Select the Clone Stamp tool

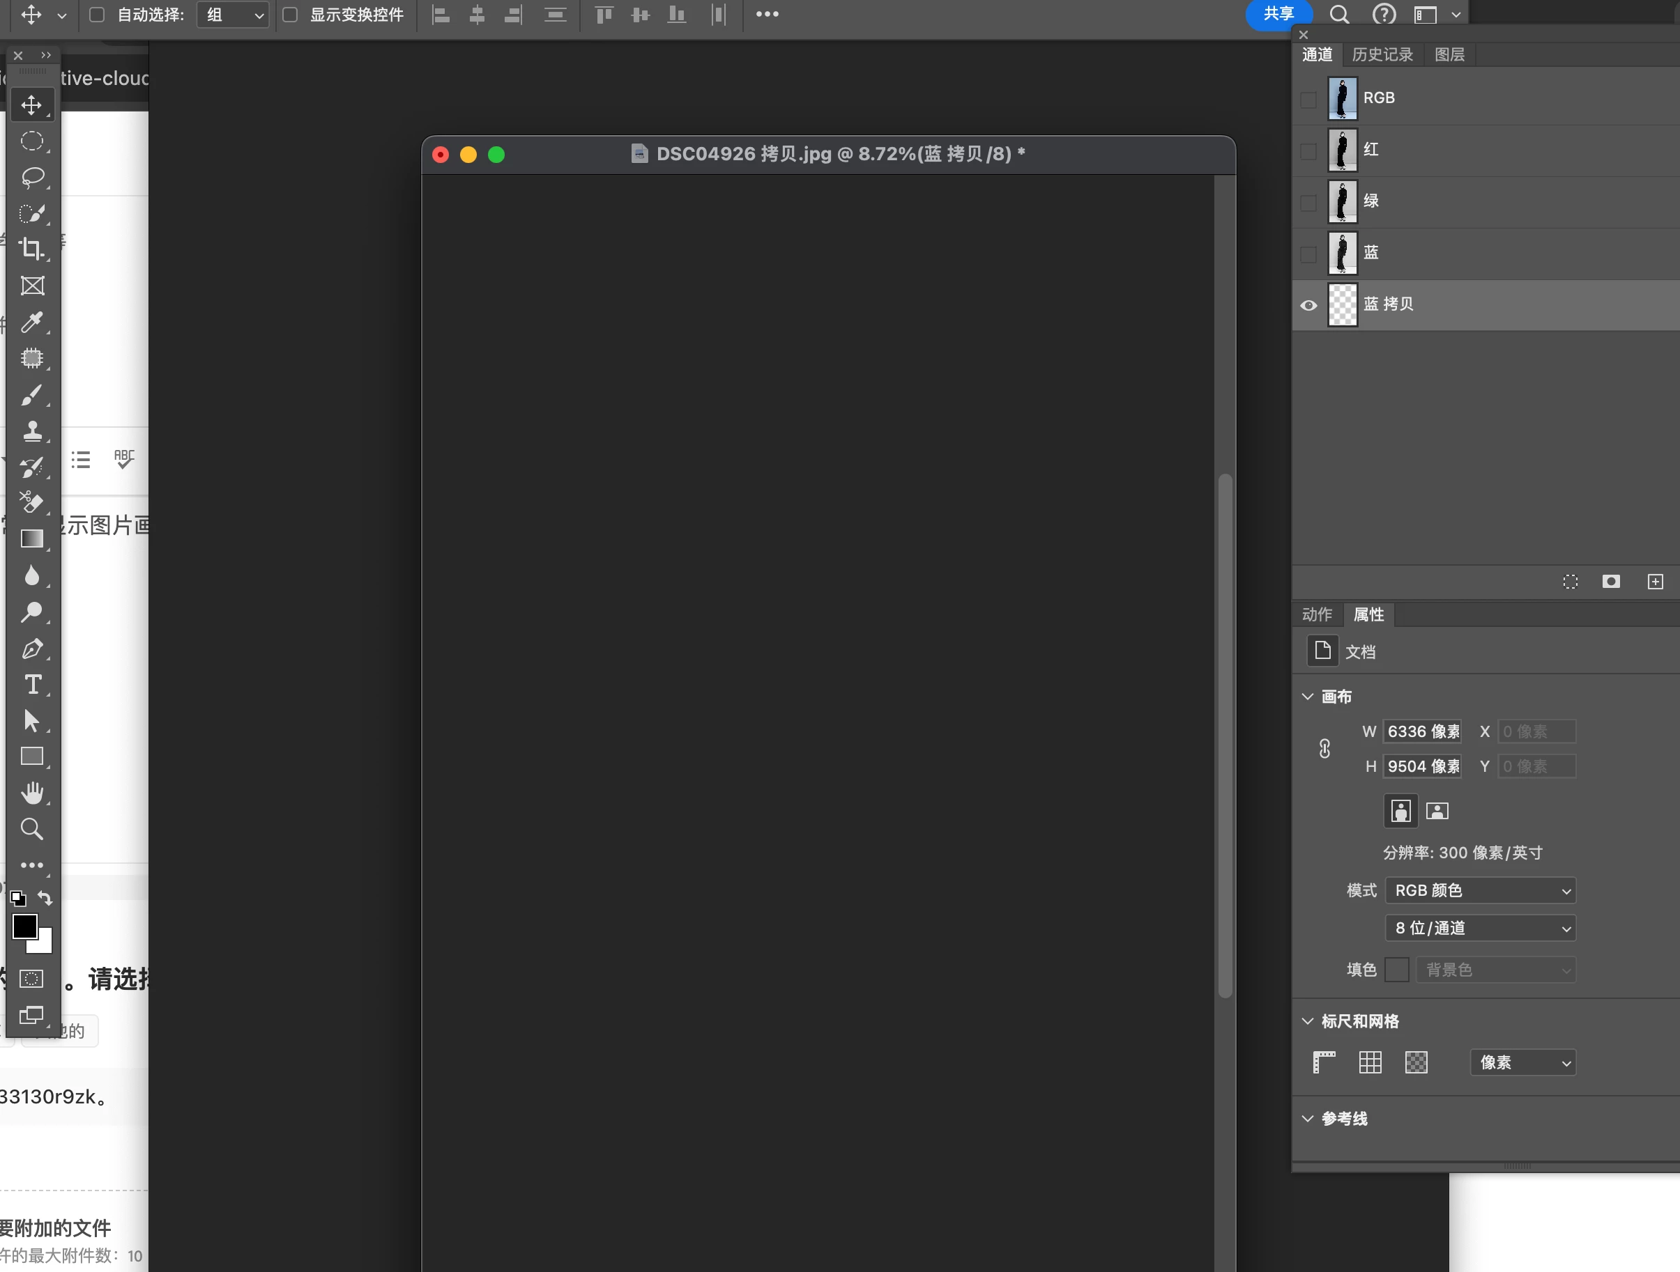(x=32, y=431)
